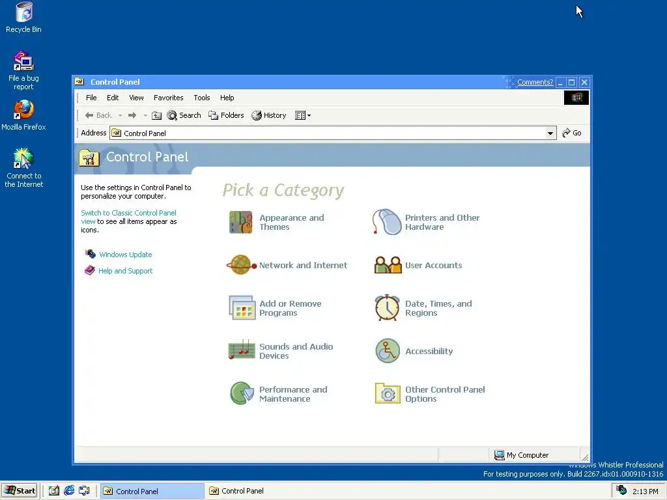667x500 pixels.
Task: Click the Forward arrow toolbar icon
Action: (x=132, y=115)
